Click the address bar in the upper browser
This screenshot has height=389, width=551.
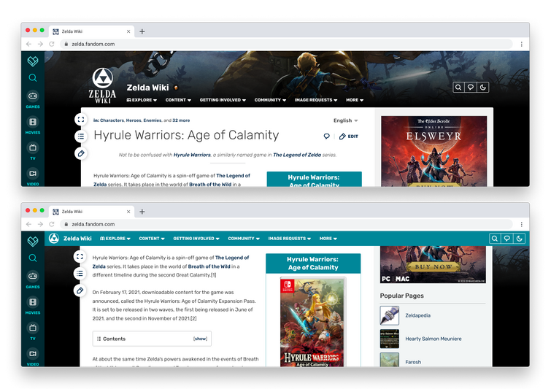(286, 44)
